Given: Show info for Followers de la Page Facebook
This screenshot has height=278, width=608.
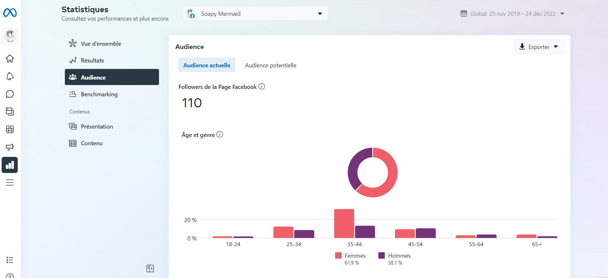Looking at the screenshot, I should [262, 86].
